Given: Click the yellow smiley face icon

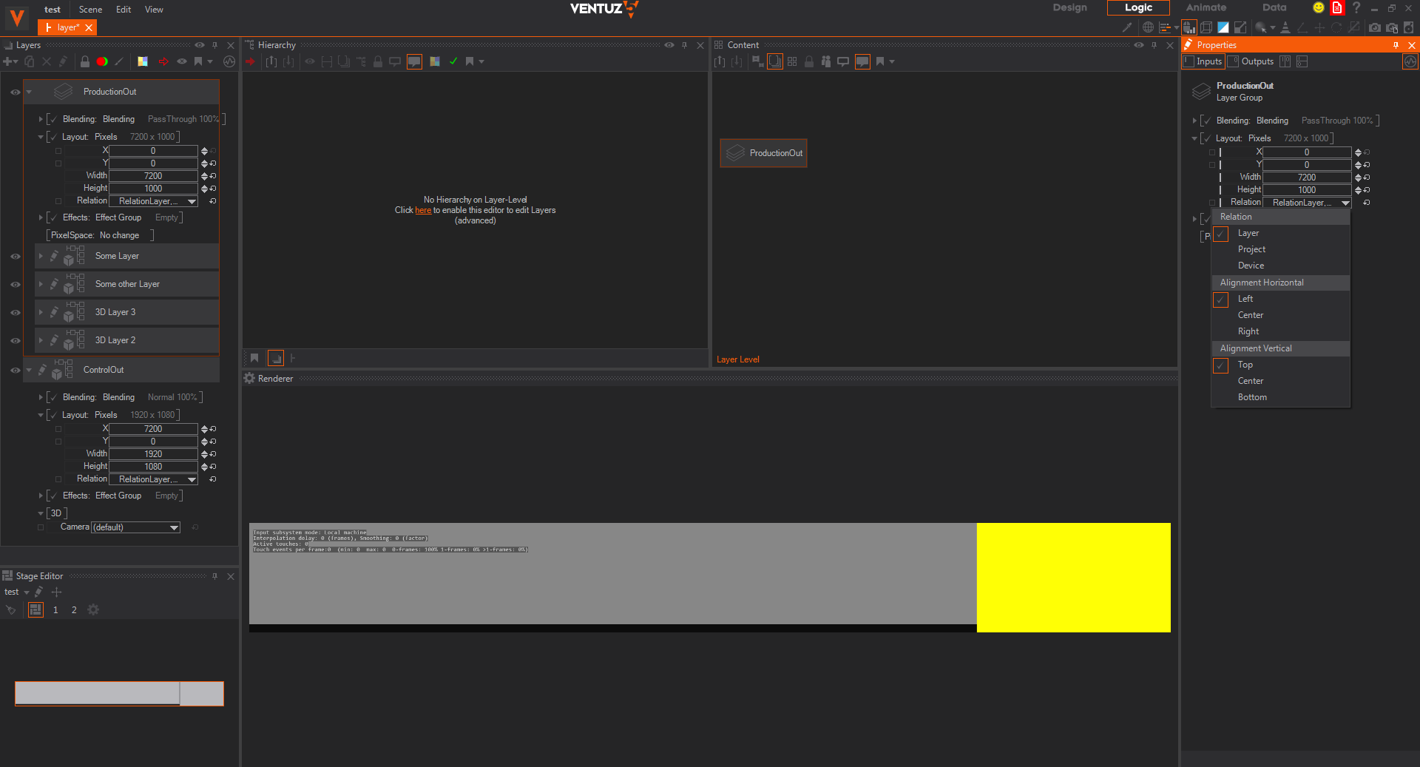Looking at the screenshot, I should coord(1318,8).
